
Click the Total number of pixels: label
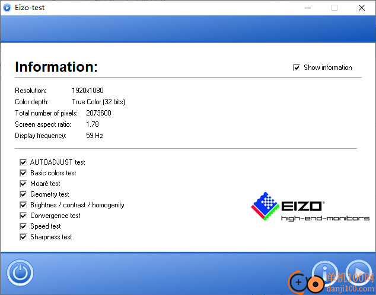click(46, 113)
